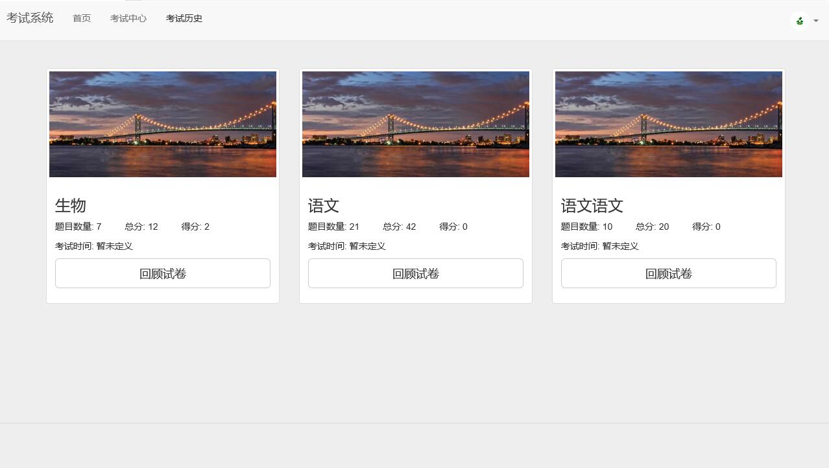Image resolution: width=829 pixels, height=468 pixels.
Task: Click the 语文 exam title
Action: (324, 206)
